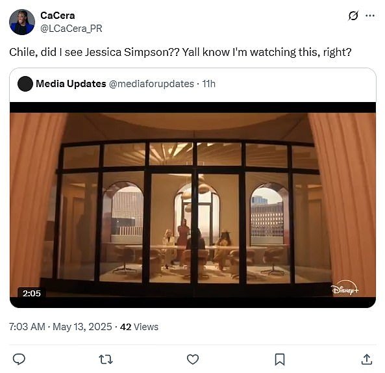385x373 pixels.
Task: Click the Media Updates account name
Action: pos(71,84)
